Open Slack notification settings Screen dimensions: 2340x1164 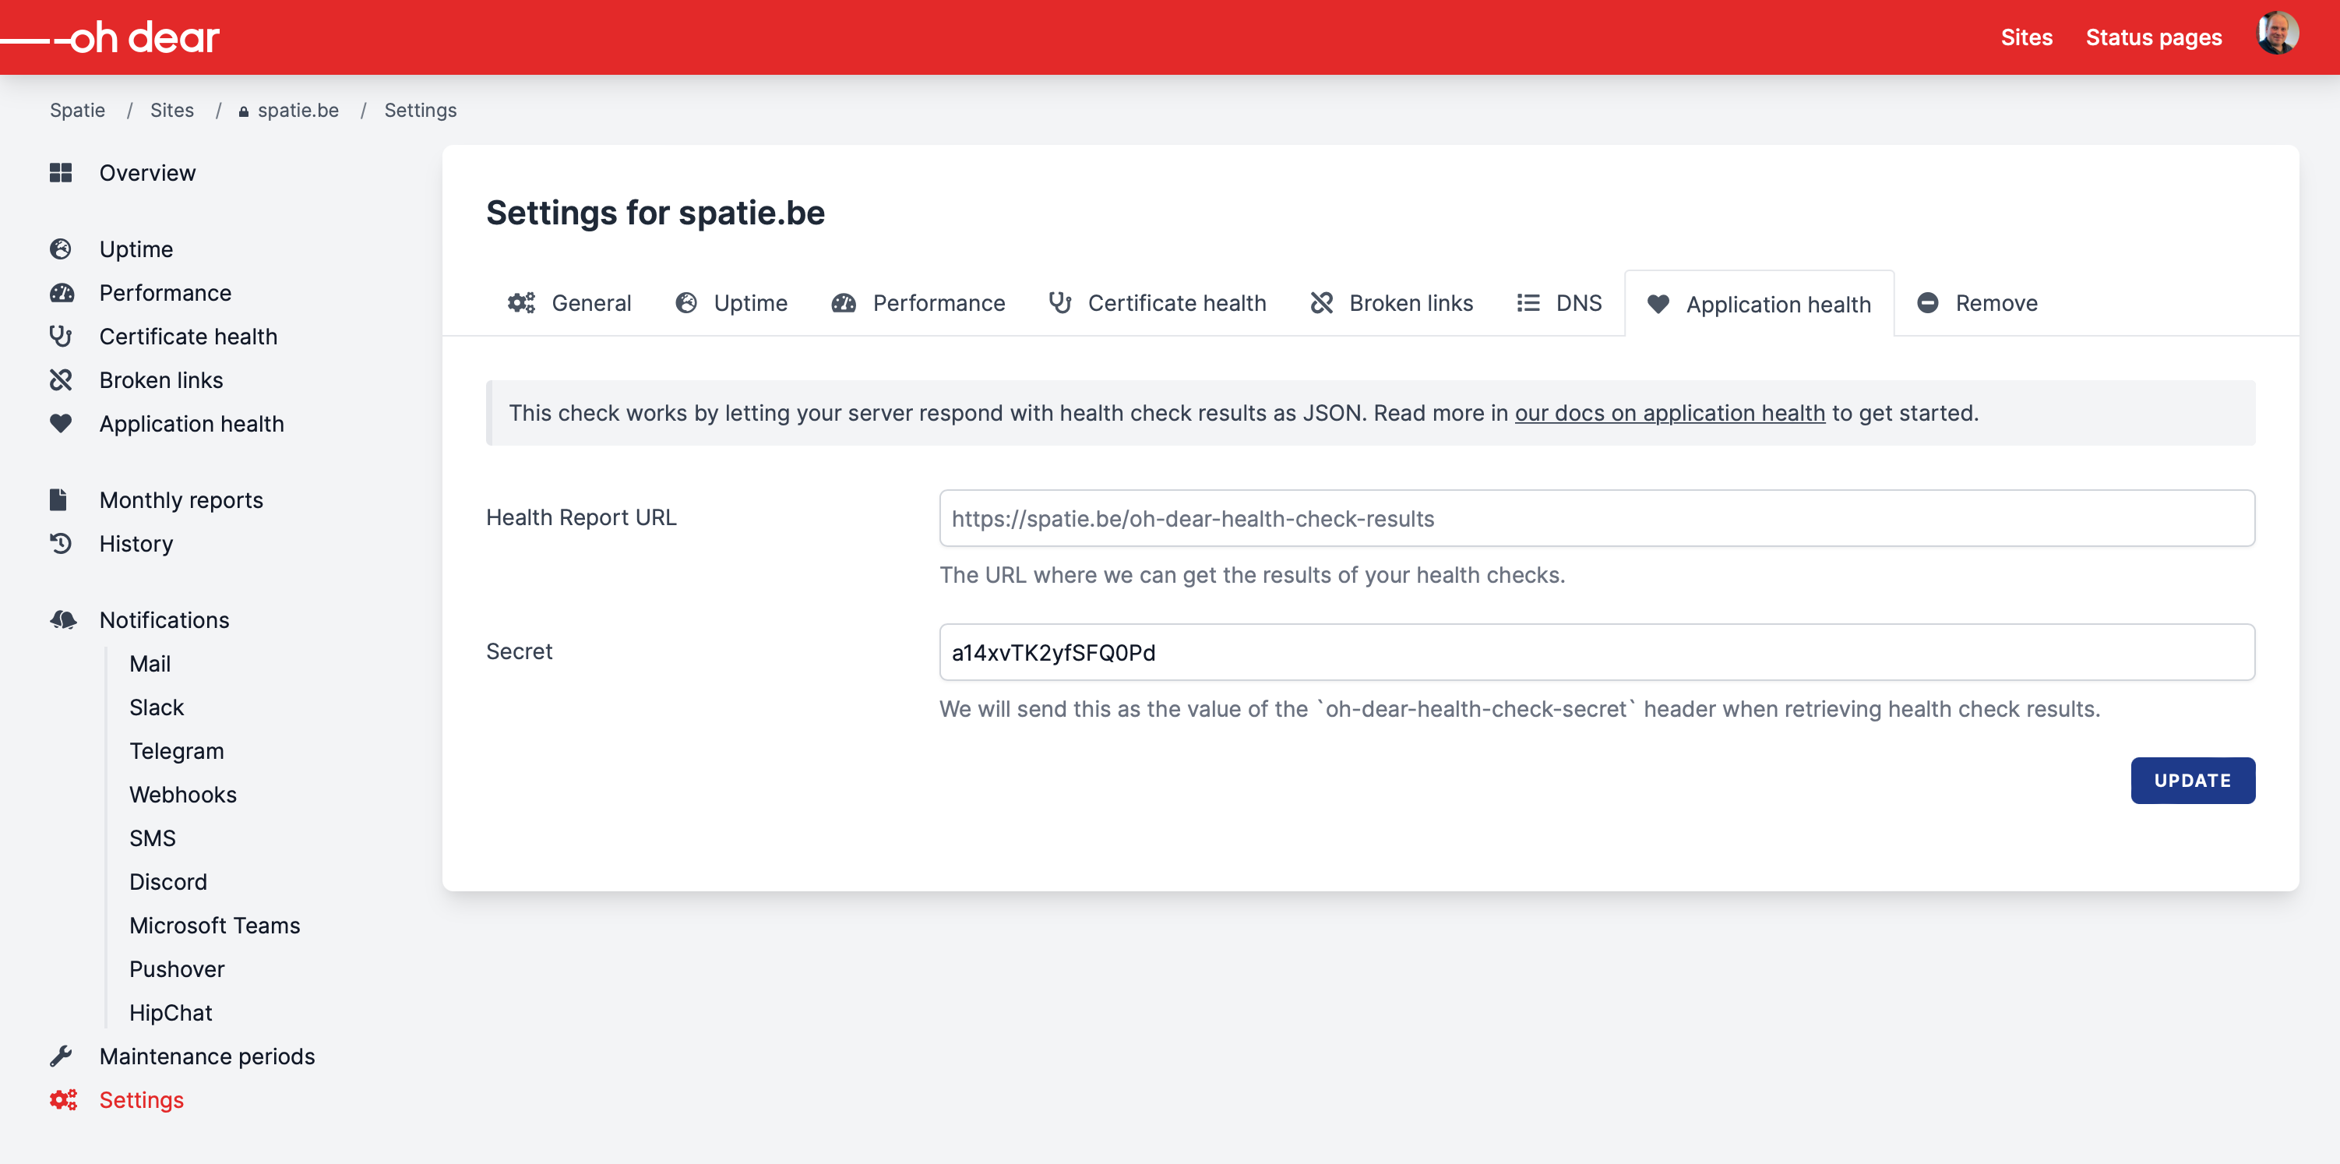coord(157,707)
